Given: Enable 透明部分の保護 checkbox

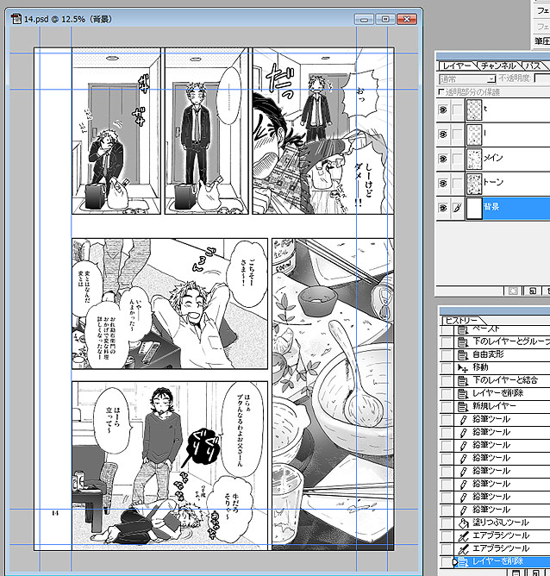Looking at the screenshot, I should pos(441,91).
